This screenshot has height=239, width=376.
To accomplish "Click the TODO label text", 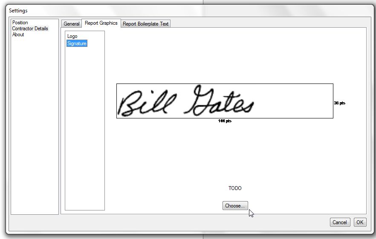I will click(235, 188).
